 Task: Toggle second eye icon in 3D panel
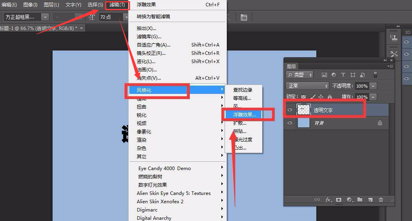pos(406,54)
